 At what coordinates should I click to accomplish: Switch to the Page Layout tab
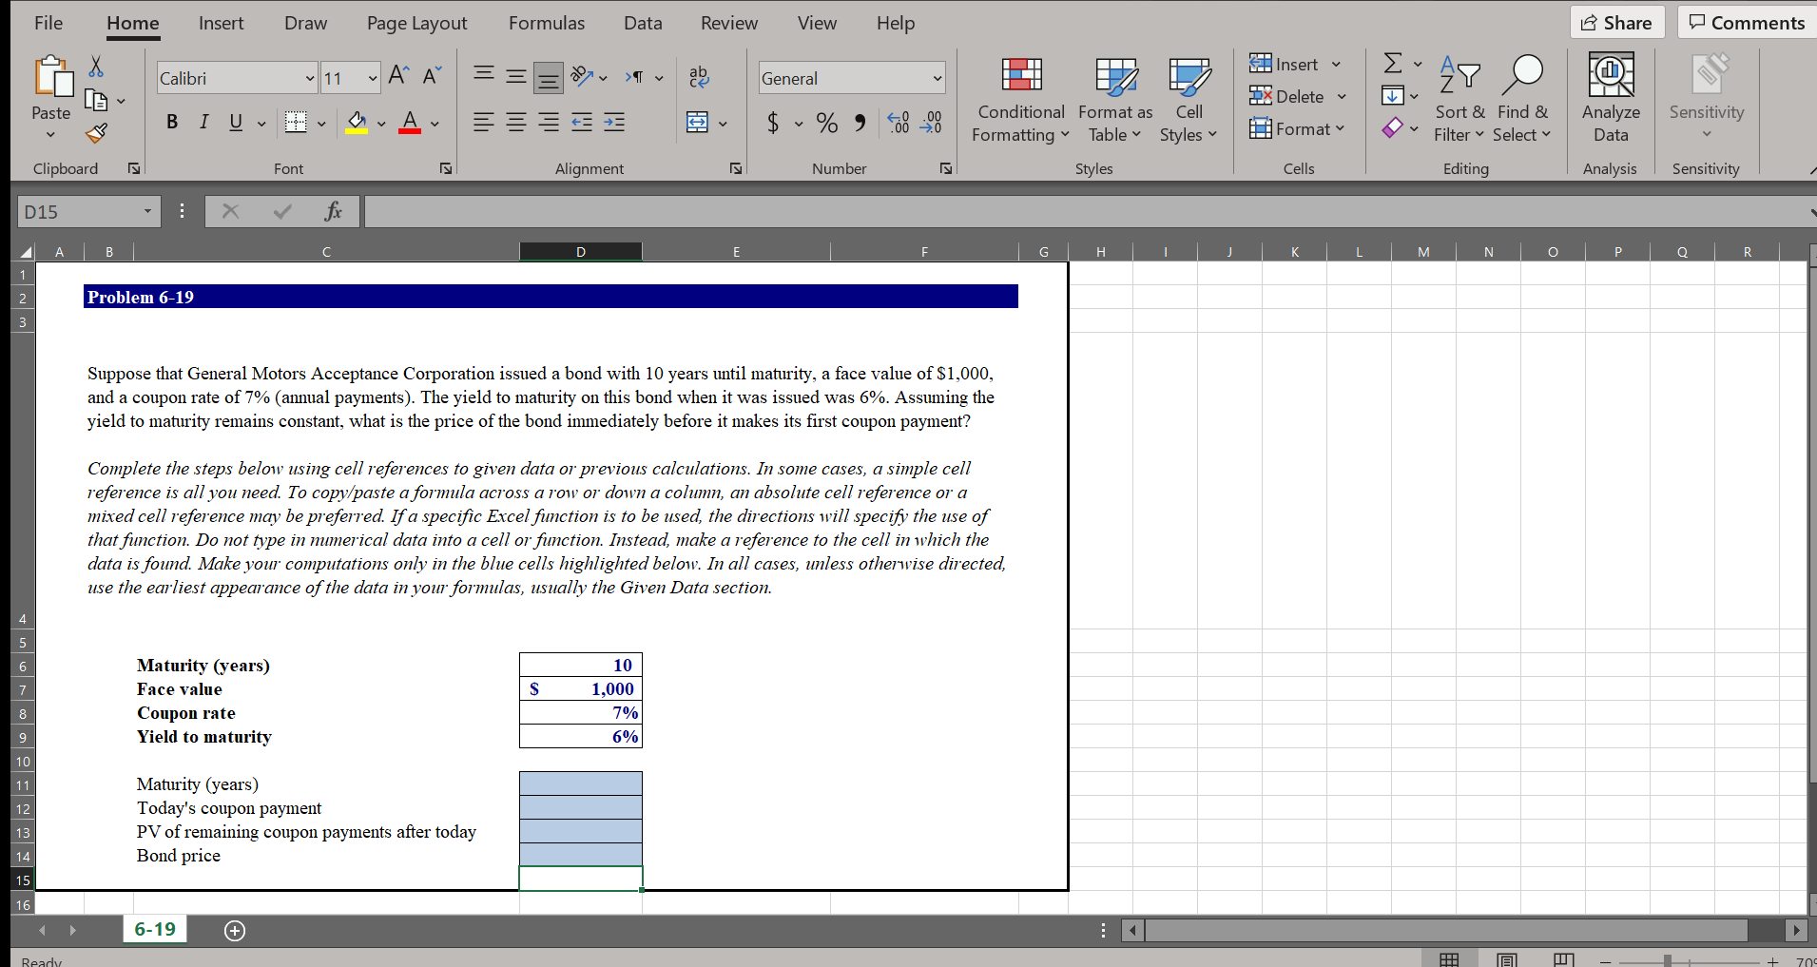pos(416,24)
